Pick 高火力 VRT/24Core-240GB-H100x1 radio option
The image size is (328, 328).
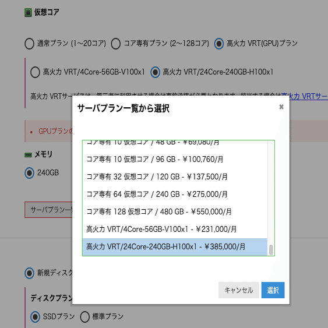155,72
